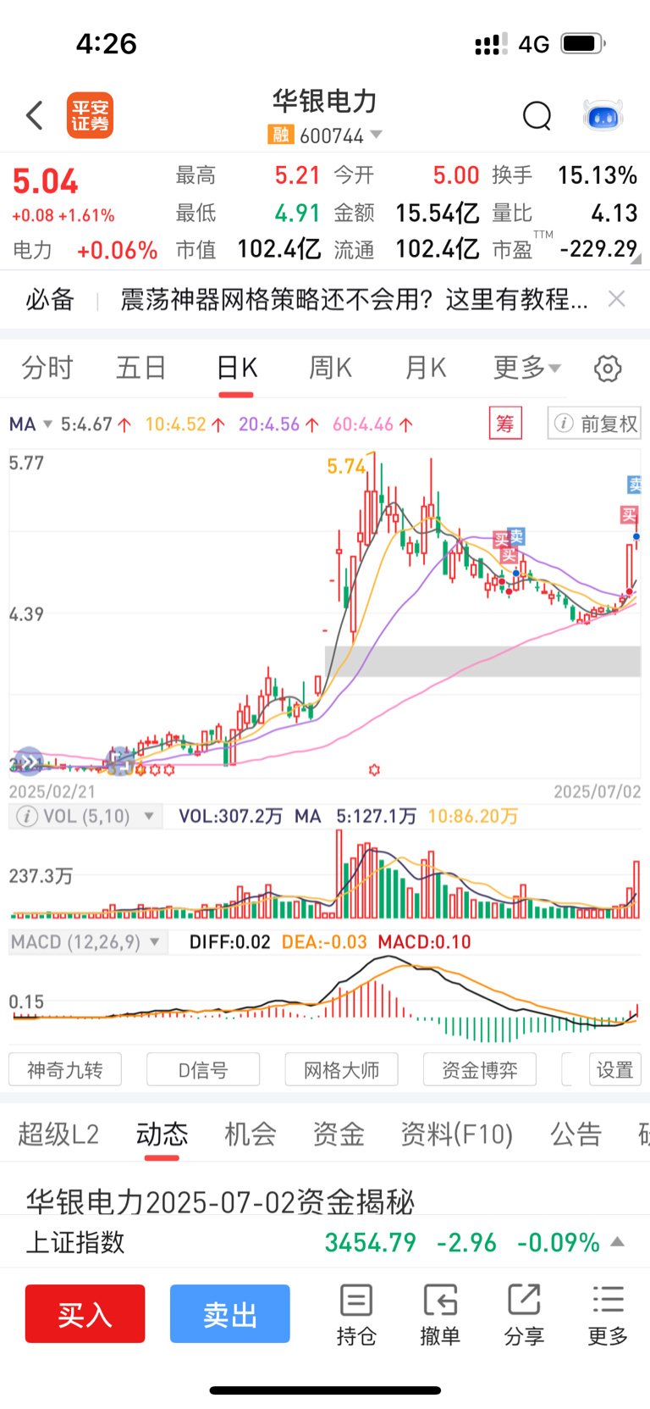Tap current price 5.04
This screenshot has width=650, height=1409.
pyautogui.click(x=46, y=181)
